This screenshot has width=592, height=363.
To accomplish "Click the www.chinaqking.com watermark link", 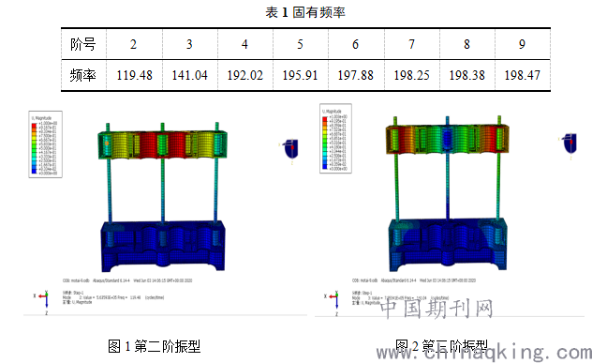I will [484, 352].
